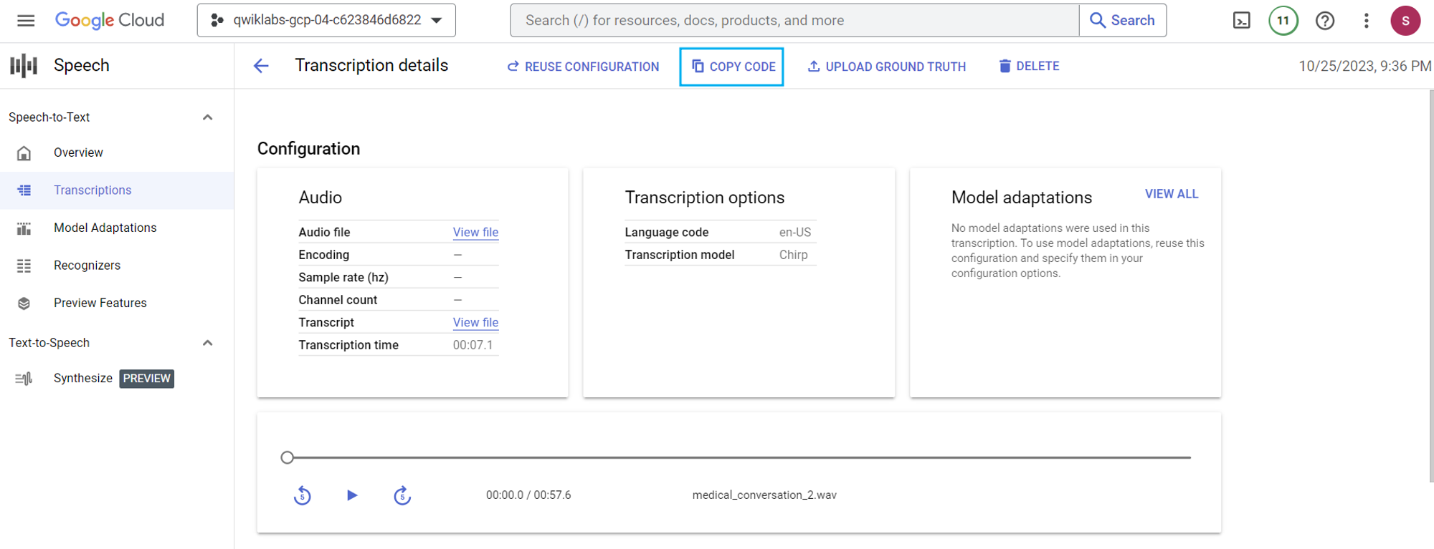Click the Transcription time value 00:07.1

tap(473, 345)
